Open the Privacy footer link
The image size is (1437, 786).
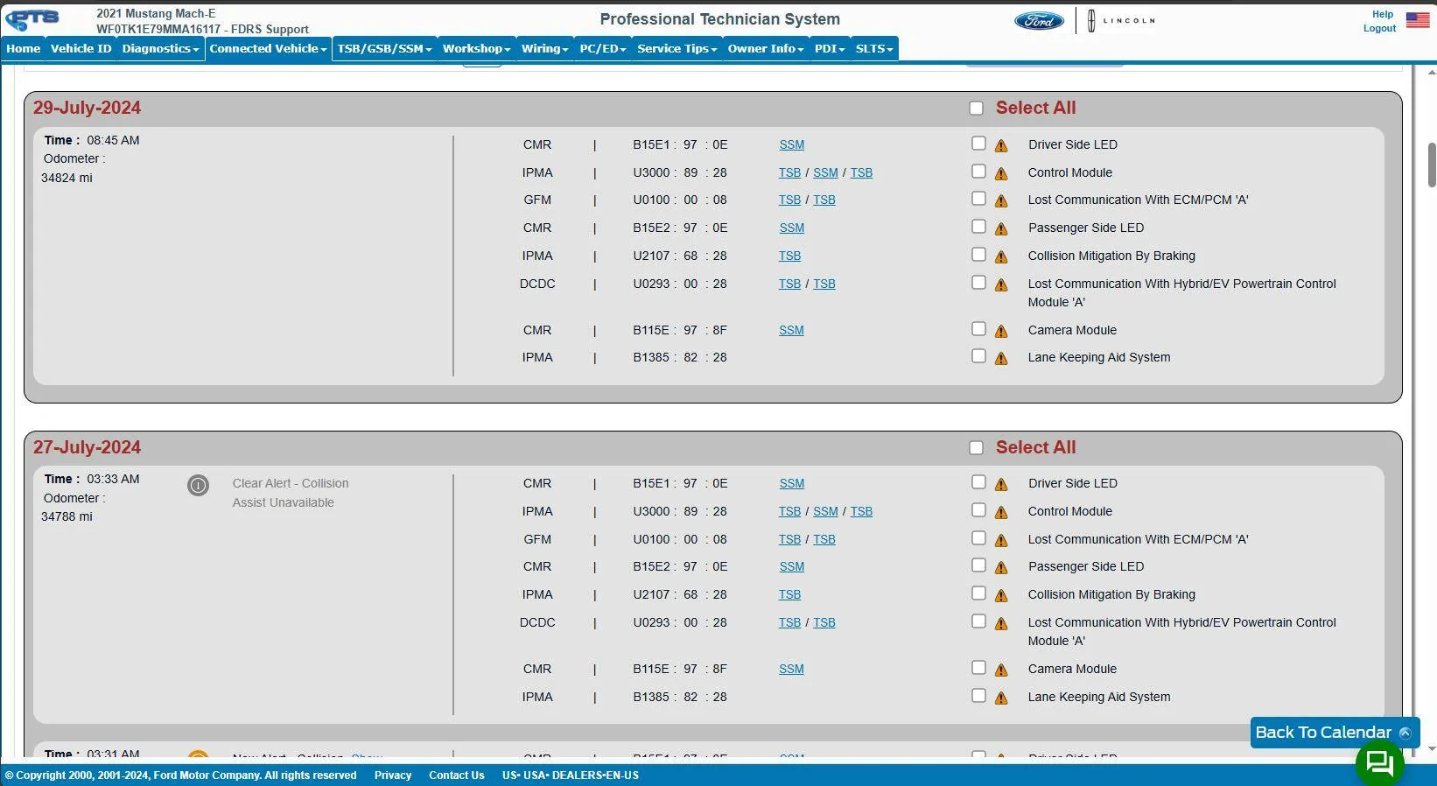pos(393,775)
